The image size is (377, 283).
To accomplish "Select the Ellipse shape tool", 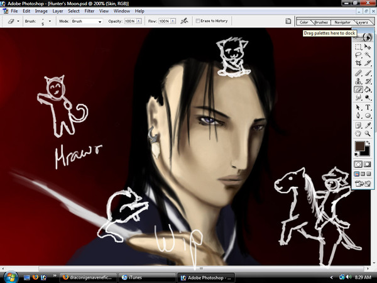I will 368,116.
